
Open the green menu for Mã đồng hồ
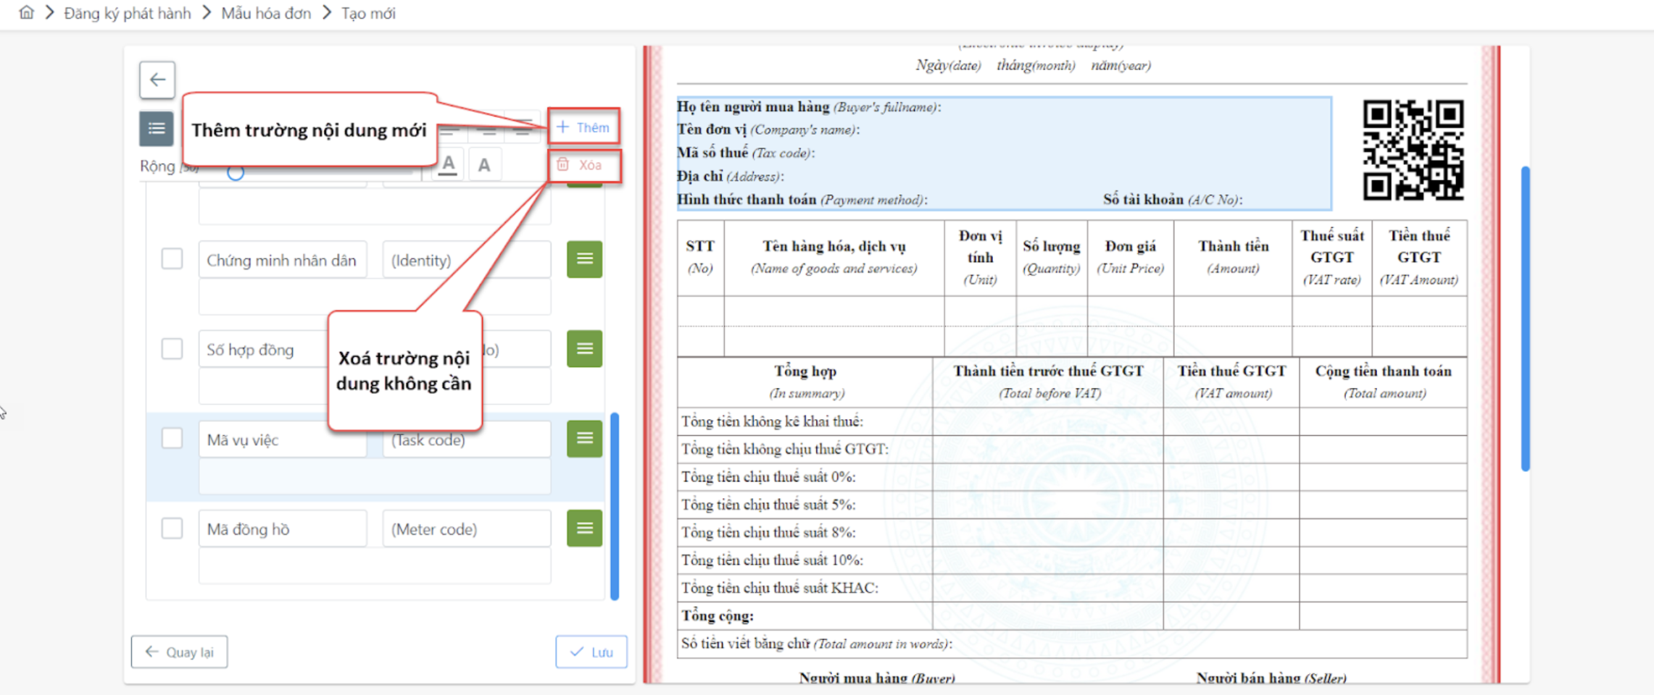click(x=584, y=528)
